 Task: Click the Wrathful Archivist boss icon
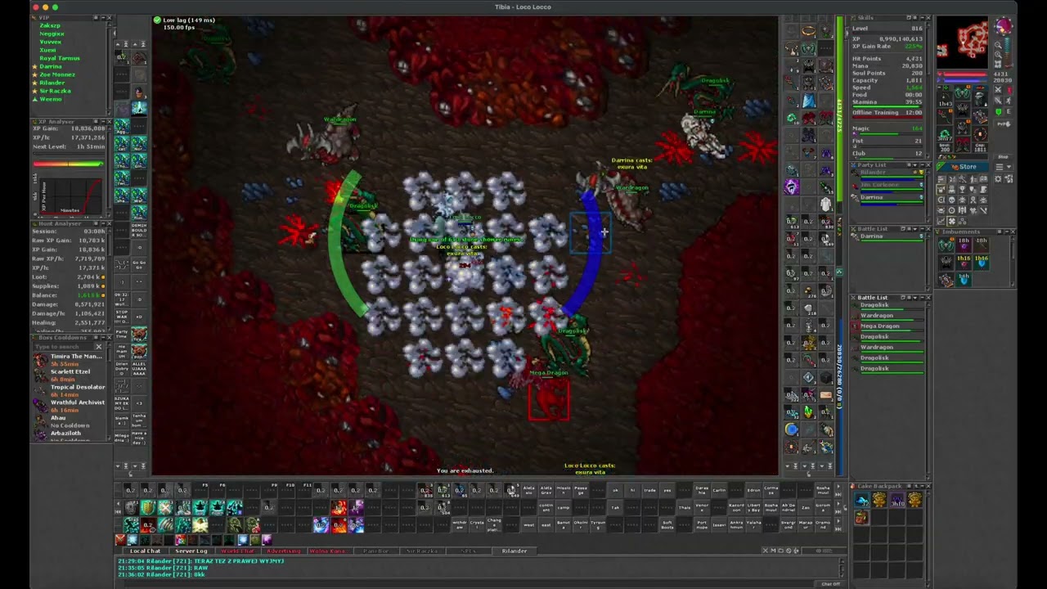tap(40, 406)
